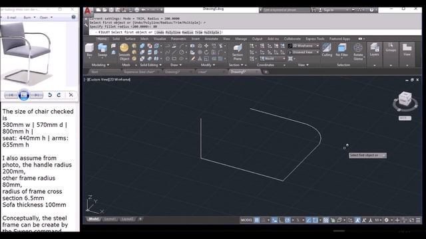This screenshot has height=239, width=426.
Task: Toggle grid display in status bar
Action: [x=257, y=220]
